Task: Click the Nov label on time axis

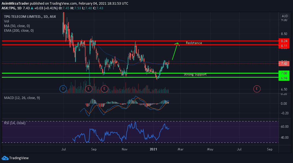Action: [x=125, y=149]
